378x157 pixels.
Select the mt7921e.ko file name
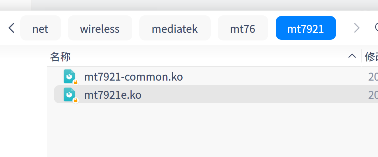tap(113, 95)
